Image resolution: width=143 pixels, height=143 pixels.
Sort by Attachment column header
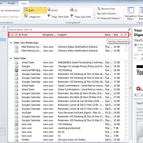coord(20,35)
